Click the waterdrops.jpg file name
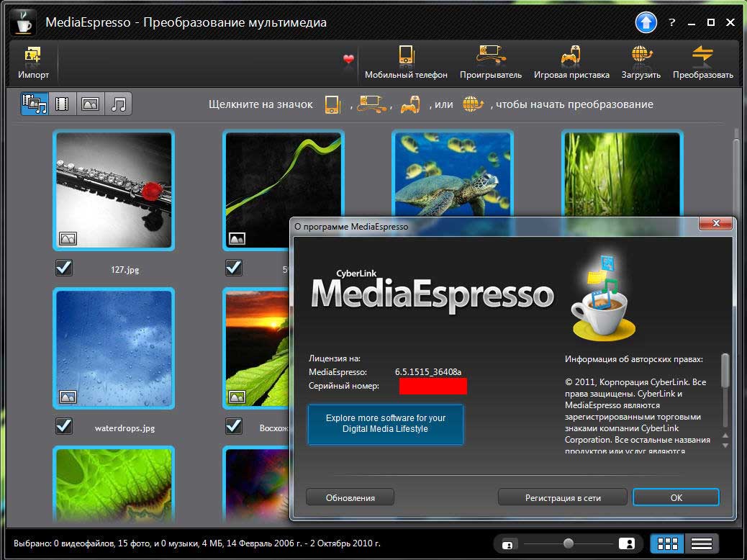This screenshot has width=747, height=560. 124,428
